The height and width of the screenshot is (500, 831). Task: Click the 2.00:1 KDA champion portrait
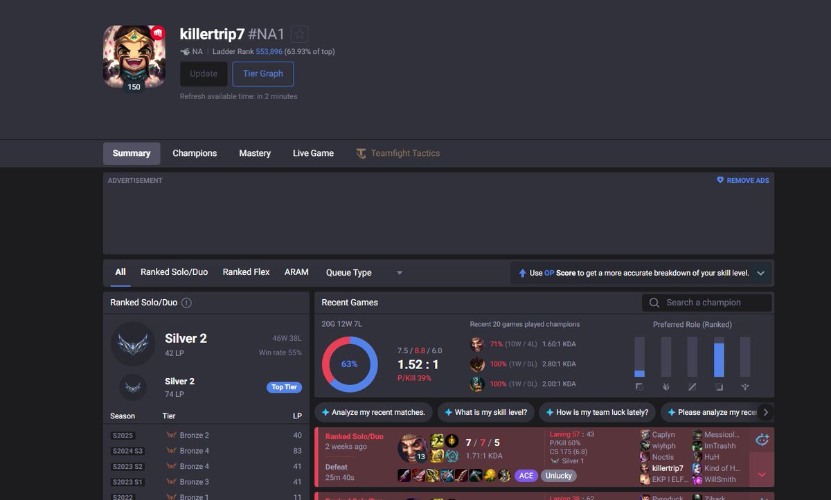(477, 384)
